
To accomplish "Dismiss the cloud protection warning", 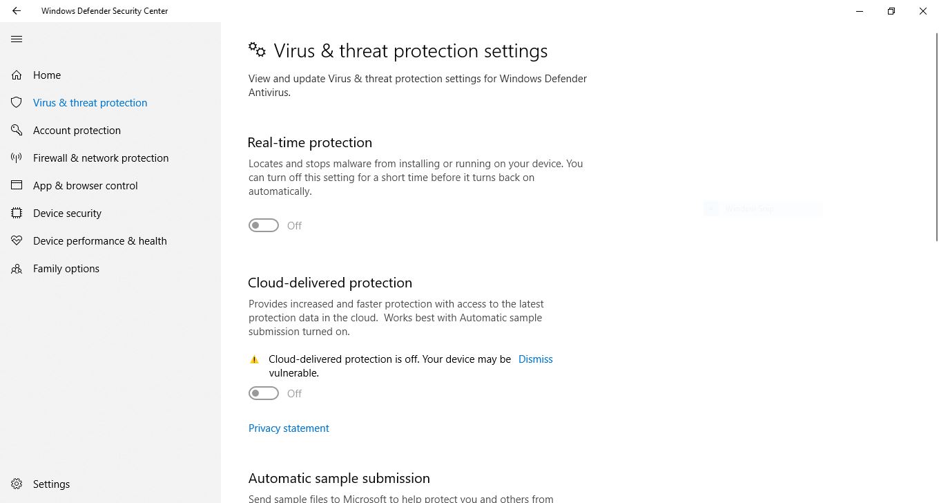I will (535, 359).
